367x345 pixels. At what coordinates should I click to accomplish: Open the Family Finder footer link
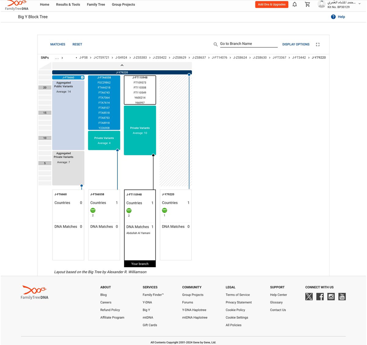click(x=153, y=295)
